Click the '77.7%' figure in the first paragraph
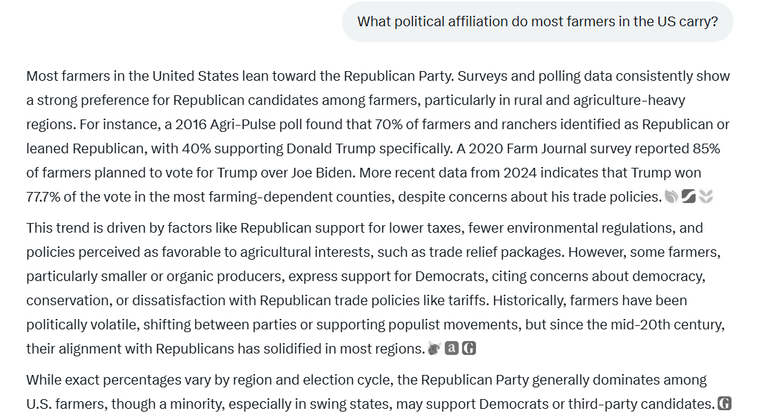Screen dimensions: 775x415 43,197
